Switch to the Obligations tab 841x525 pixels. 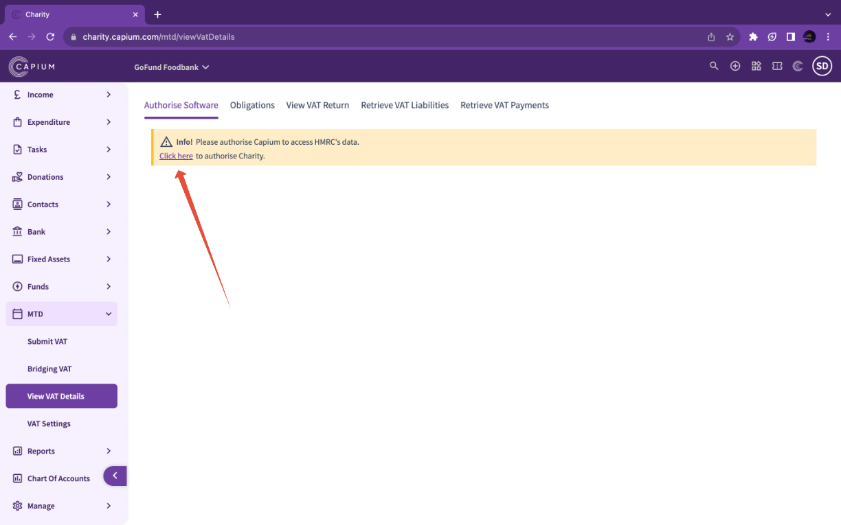coord(252,105)
